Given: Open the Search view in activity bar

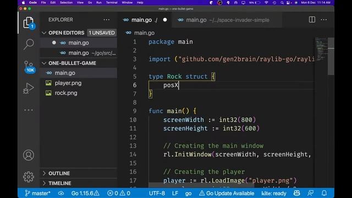Looking at the screenshot, I should (29, 44).
